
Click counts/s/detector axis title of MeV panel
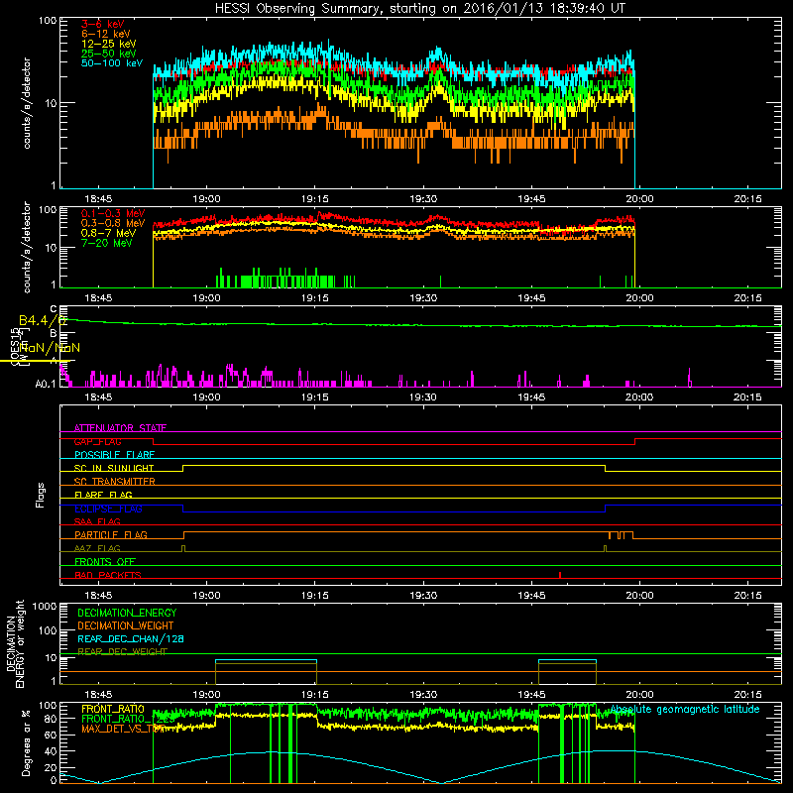(x=27, y=247)
